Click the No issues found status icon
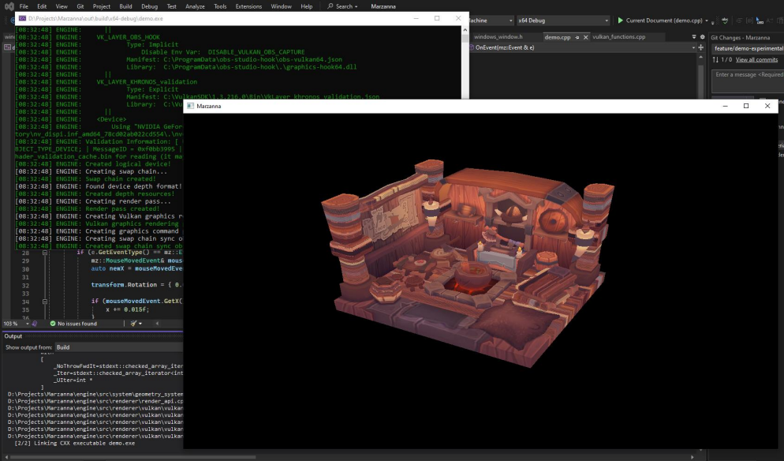This screenshot has height=461, width=784. 53,324
